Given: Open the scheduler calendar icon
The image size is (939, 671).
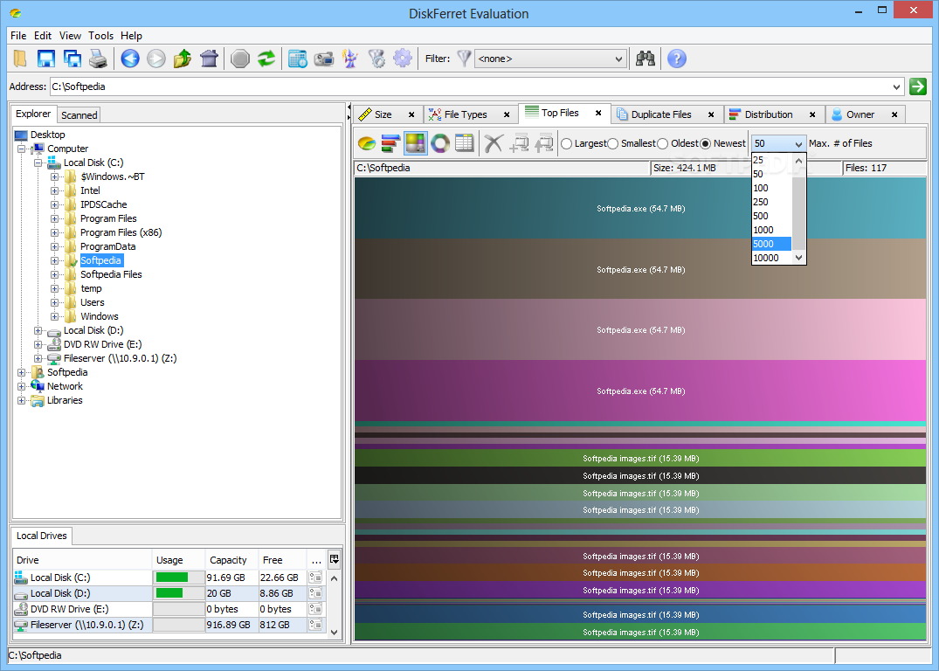Looking at the screenshot, I should click(298, 59).
